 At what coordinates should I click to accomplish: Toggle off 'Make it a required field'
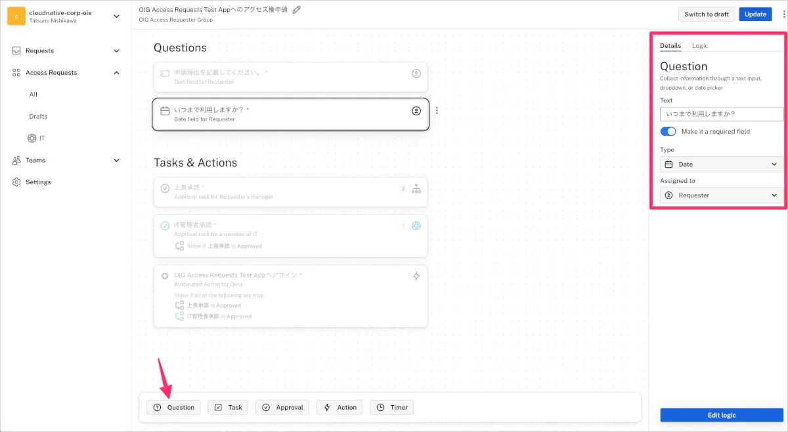point(668,132)
